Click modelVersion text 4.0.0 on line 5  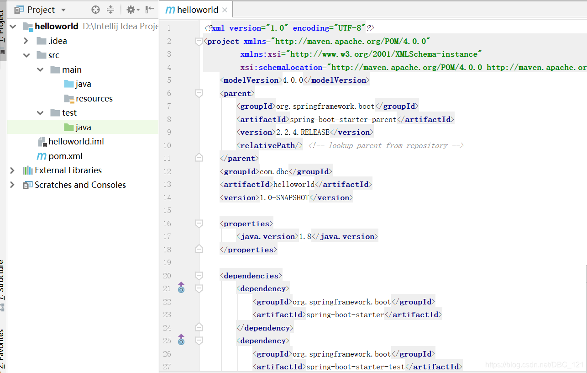pos(293,80)
